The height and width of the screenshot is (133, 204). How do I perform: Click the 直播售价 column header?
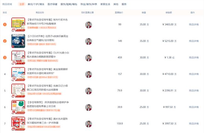pos(119,13)
